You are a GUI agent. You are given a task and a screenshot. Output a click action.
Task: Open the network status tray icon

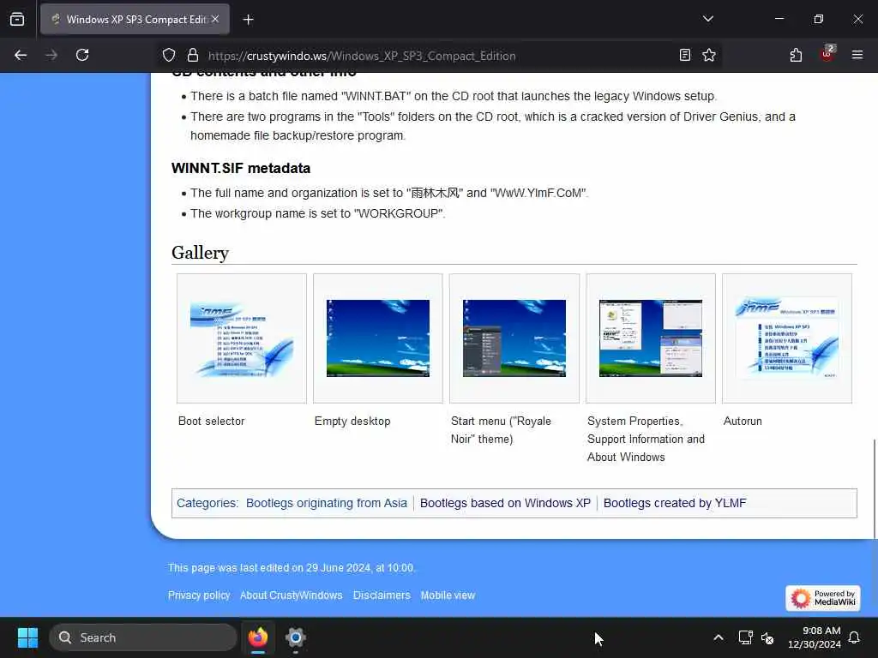(745, 637)
